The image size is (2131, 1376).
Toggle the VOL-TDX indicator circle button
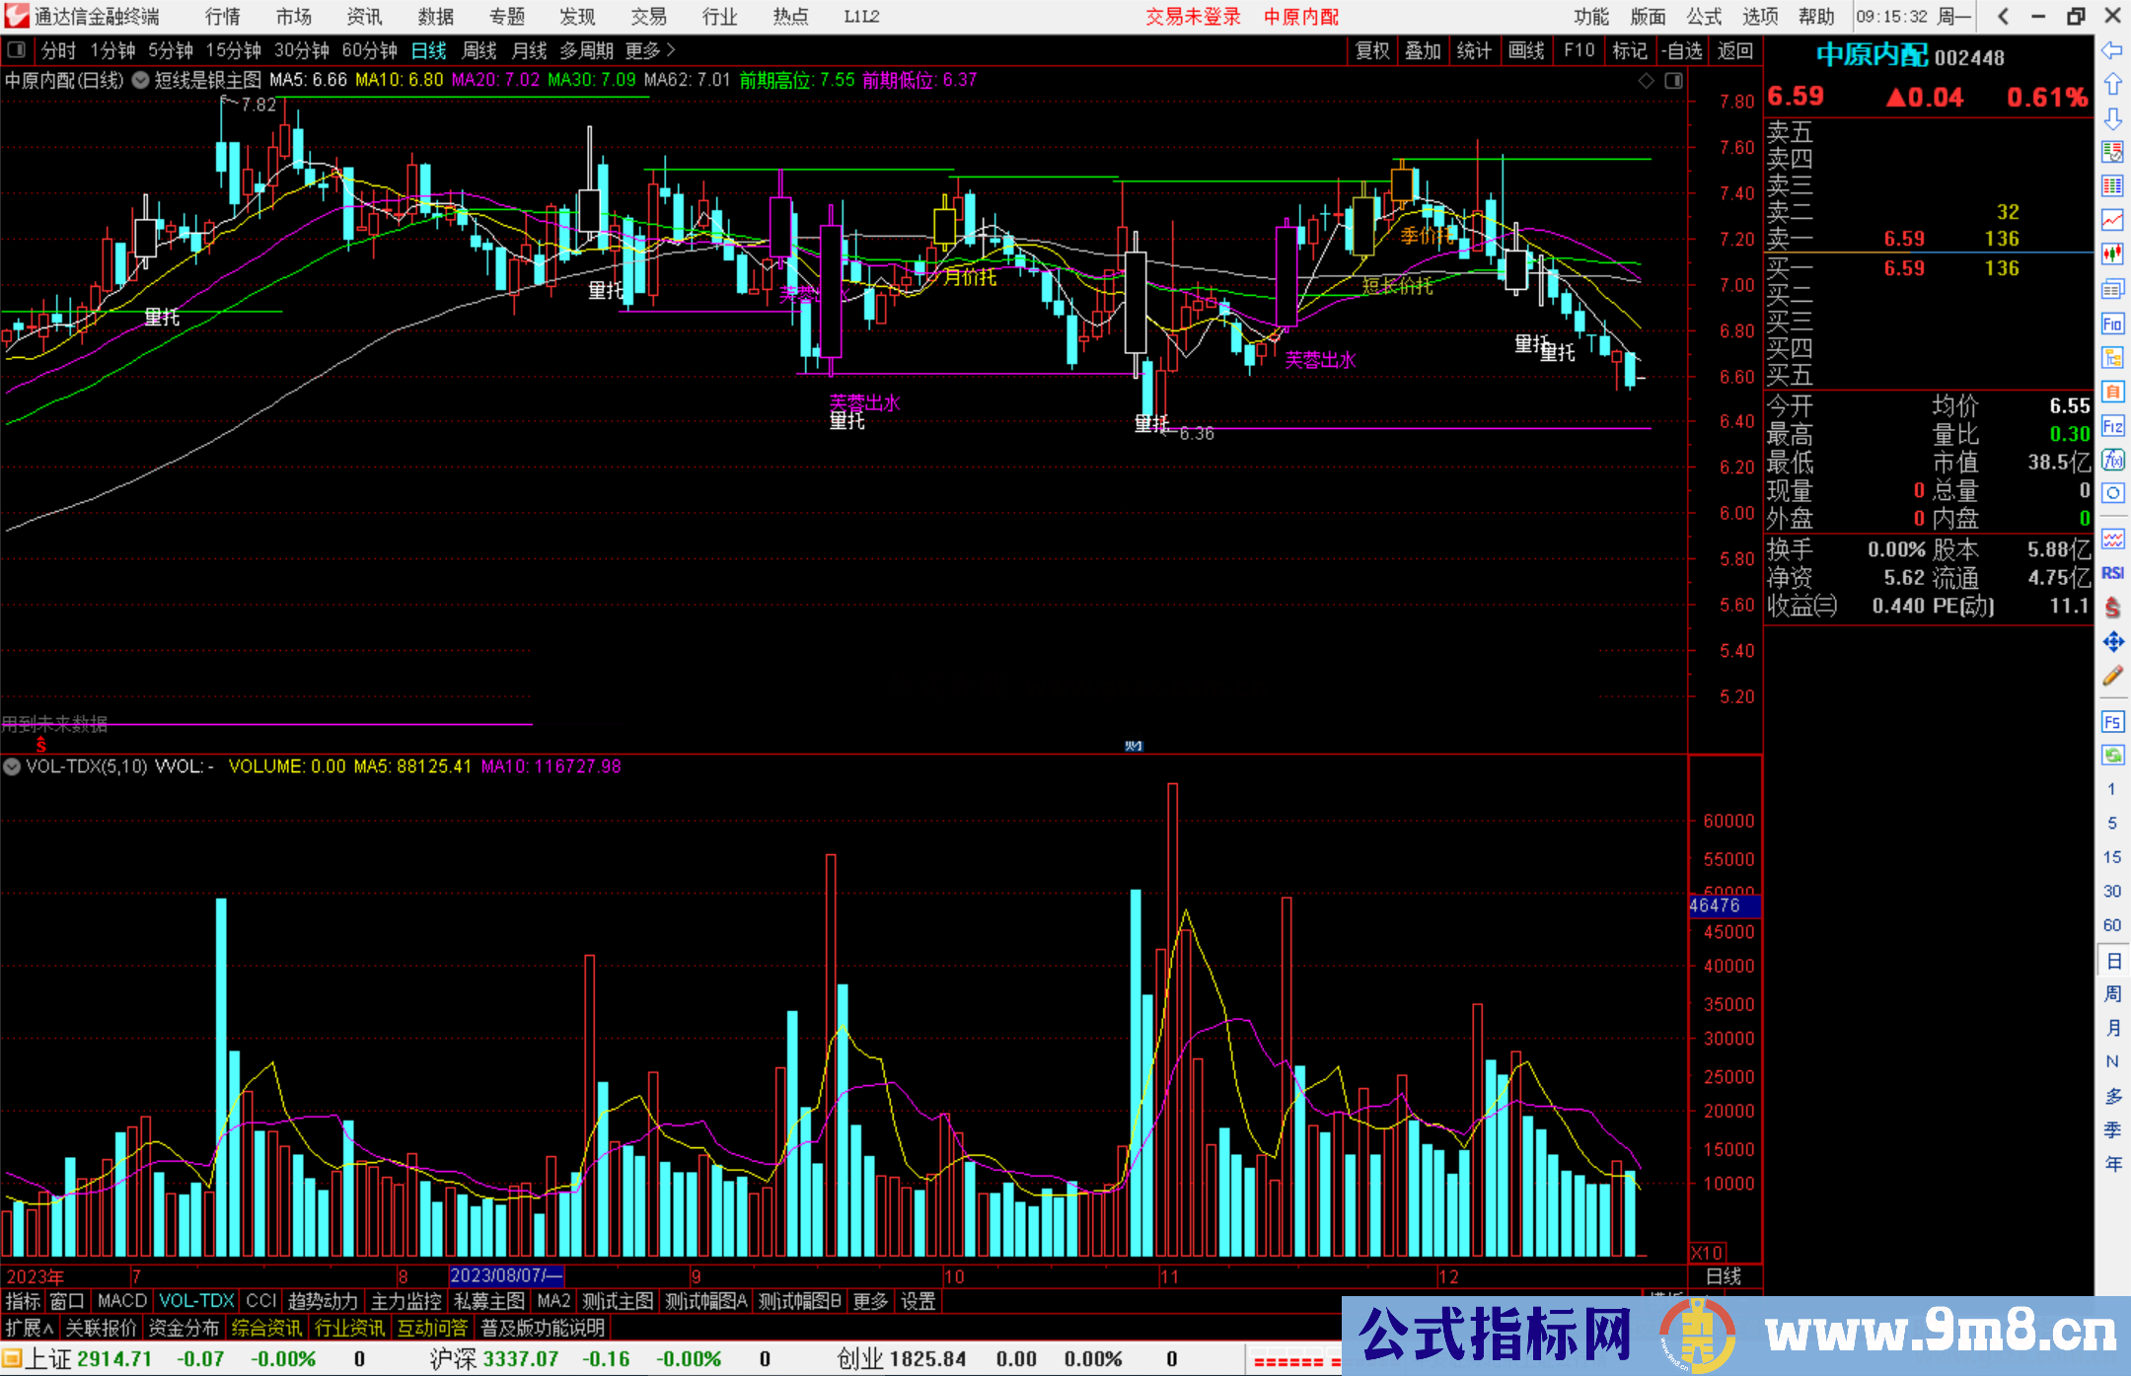(x=12, y=766)
